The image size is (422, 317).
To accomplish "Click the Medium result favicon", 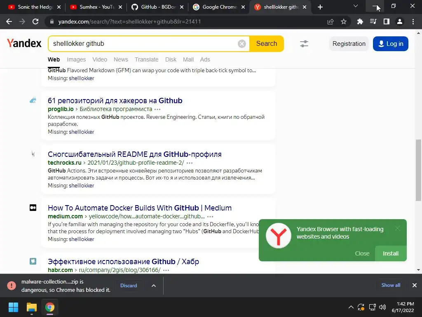I will click(33, 208).
